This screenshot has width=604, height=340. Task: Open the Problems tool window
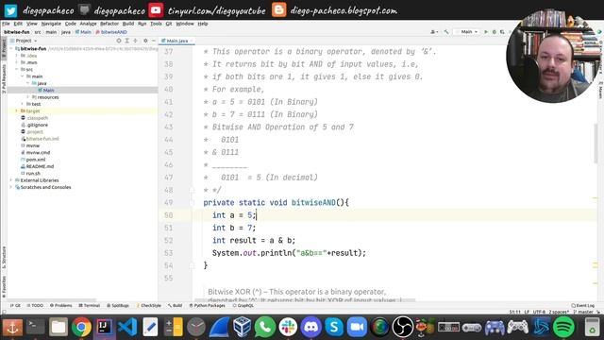click(60, 305)
